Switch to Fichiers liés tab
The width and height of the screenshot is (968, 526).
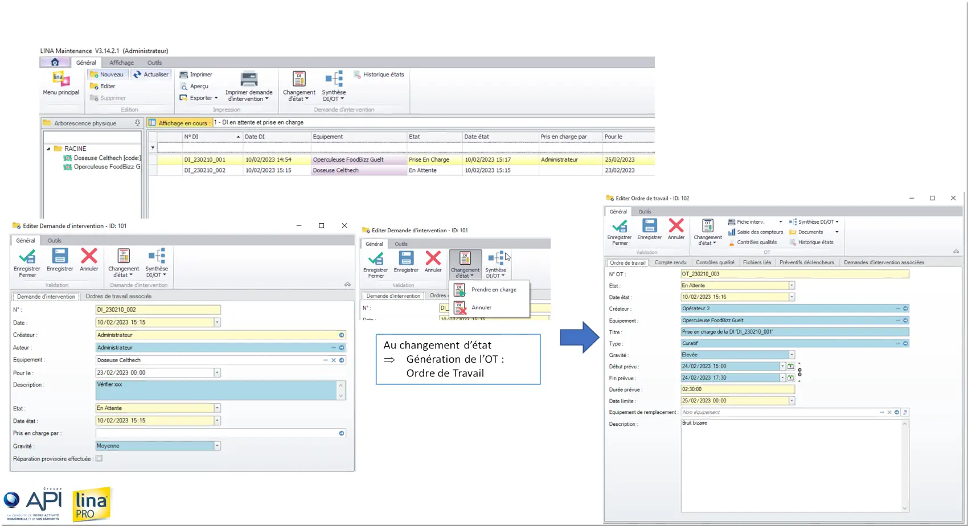tap(757, 263)
